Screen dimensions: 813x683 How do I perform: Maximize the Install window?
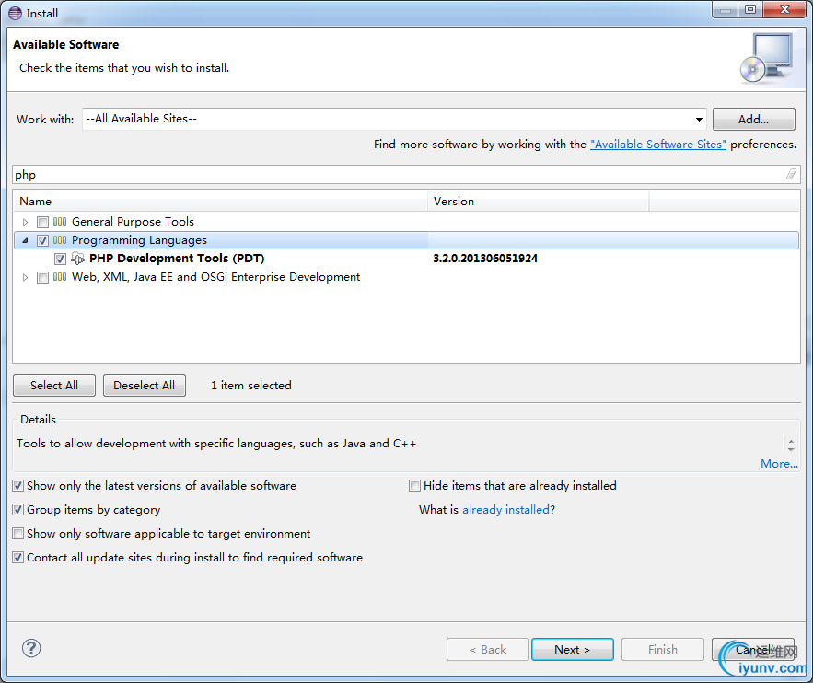(x=750, y=9)
